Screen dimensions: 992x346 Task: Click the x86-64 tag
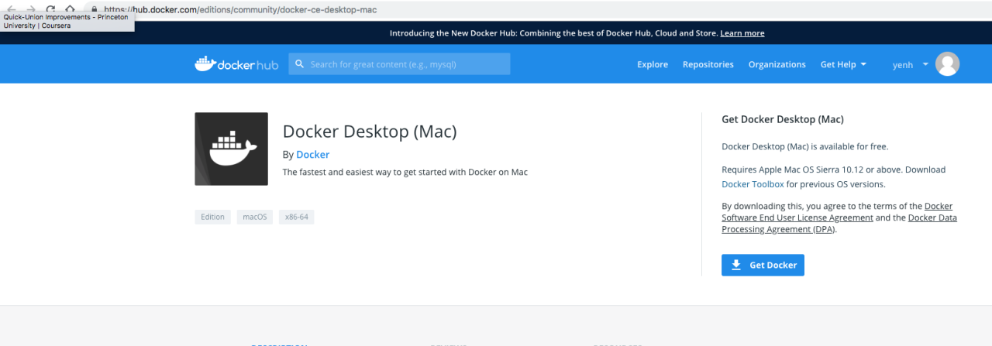[x=296, y=217]
